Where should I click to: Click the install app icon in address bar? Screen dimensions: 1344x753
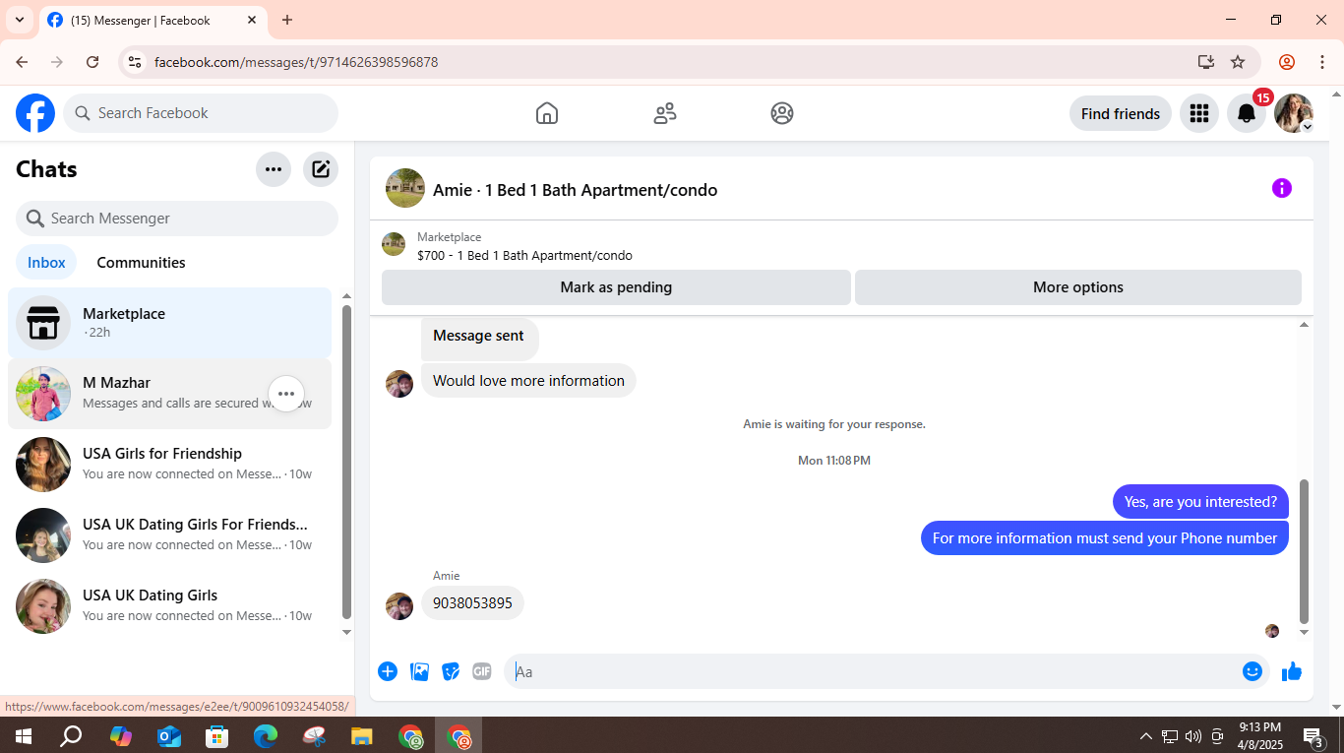(x=1206, y=62)
